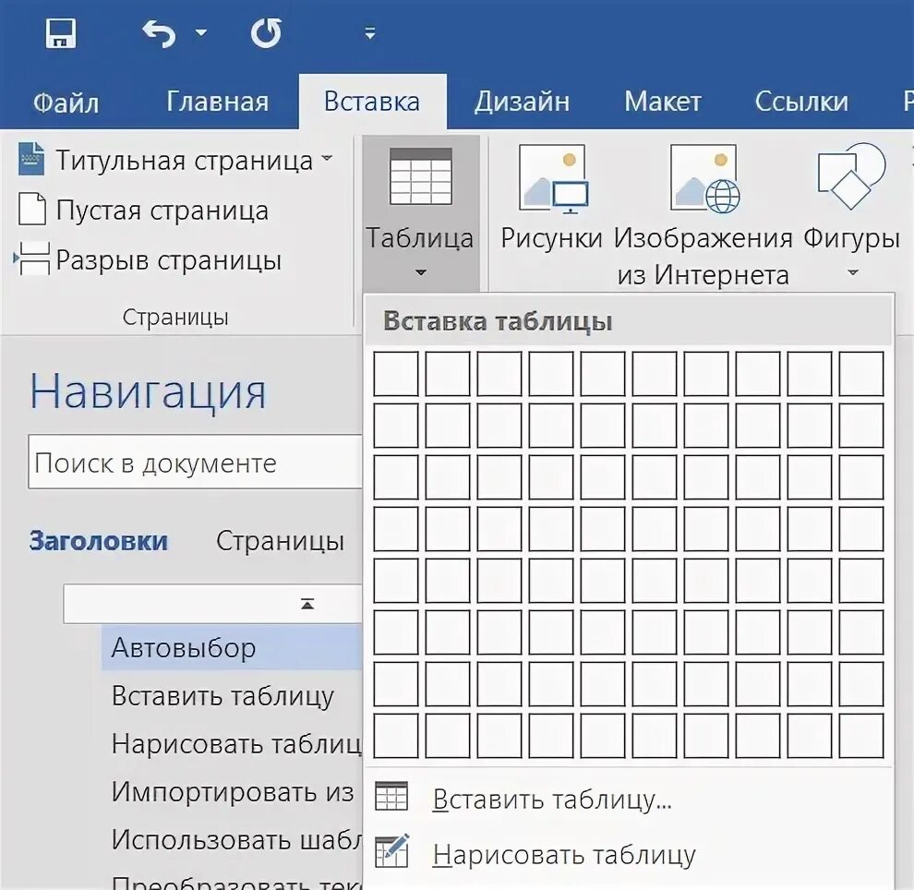The image size is (914, 890).
Task: Open Customize Quick Access Toolbar dropdown
Action: pos(369,33)
